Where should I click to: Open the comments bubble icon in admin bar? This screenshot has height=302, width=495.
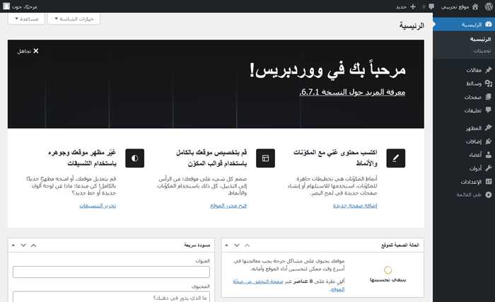coord(431,6)
